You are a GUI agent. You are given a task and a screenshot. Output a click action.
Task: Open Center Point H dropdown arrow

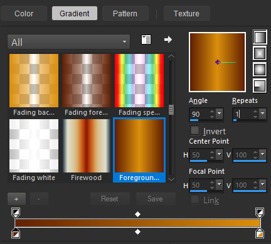tap(220, 154)
